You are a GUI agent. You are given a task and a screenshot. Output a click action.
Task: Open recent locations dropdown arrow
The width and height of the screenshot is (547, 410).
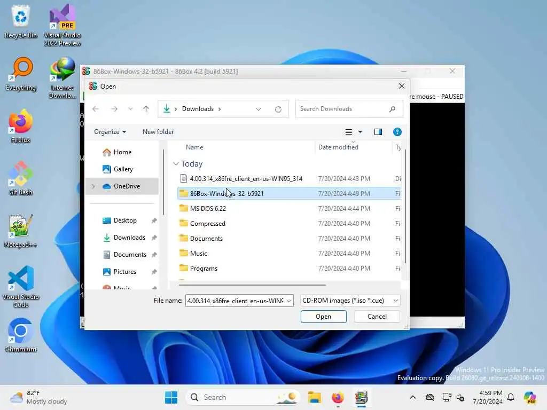pos(130,109)
